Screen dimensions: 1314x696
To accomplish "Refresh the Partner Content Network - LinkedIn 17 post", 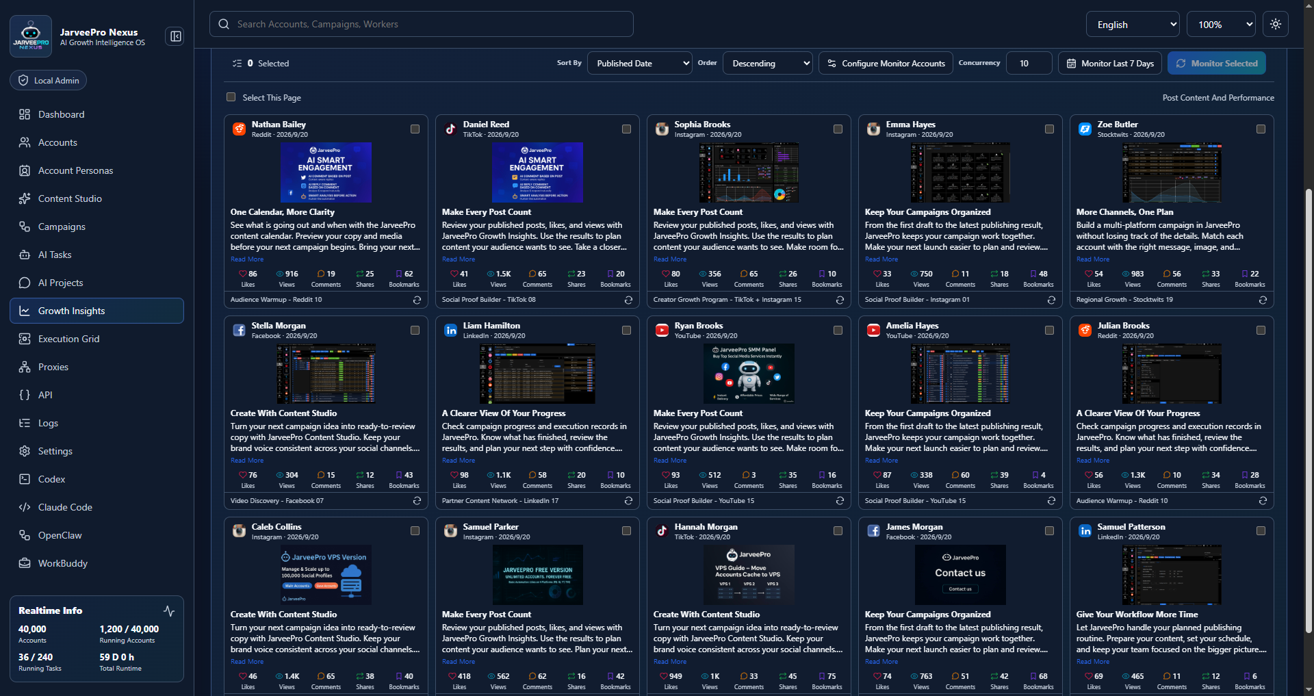I will tap(628, 501).
